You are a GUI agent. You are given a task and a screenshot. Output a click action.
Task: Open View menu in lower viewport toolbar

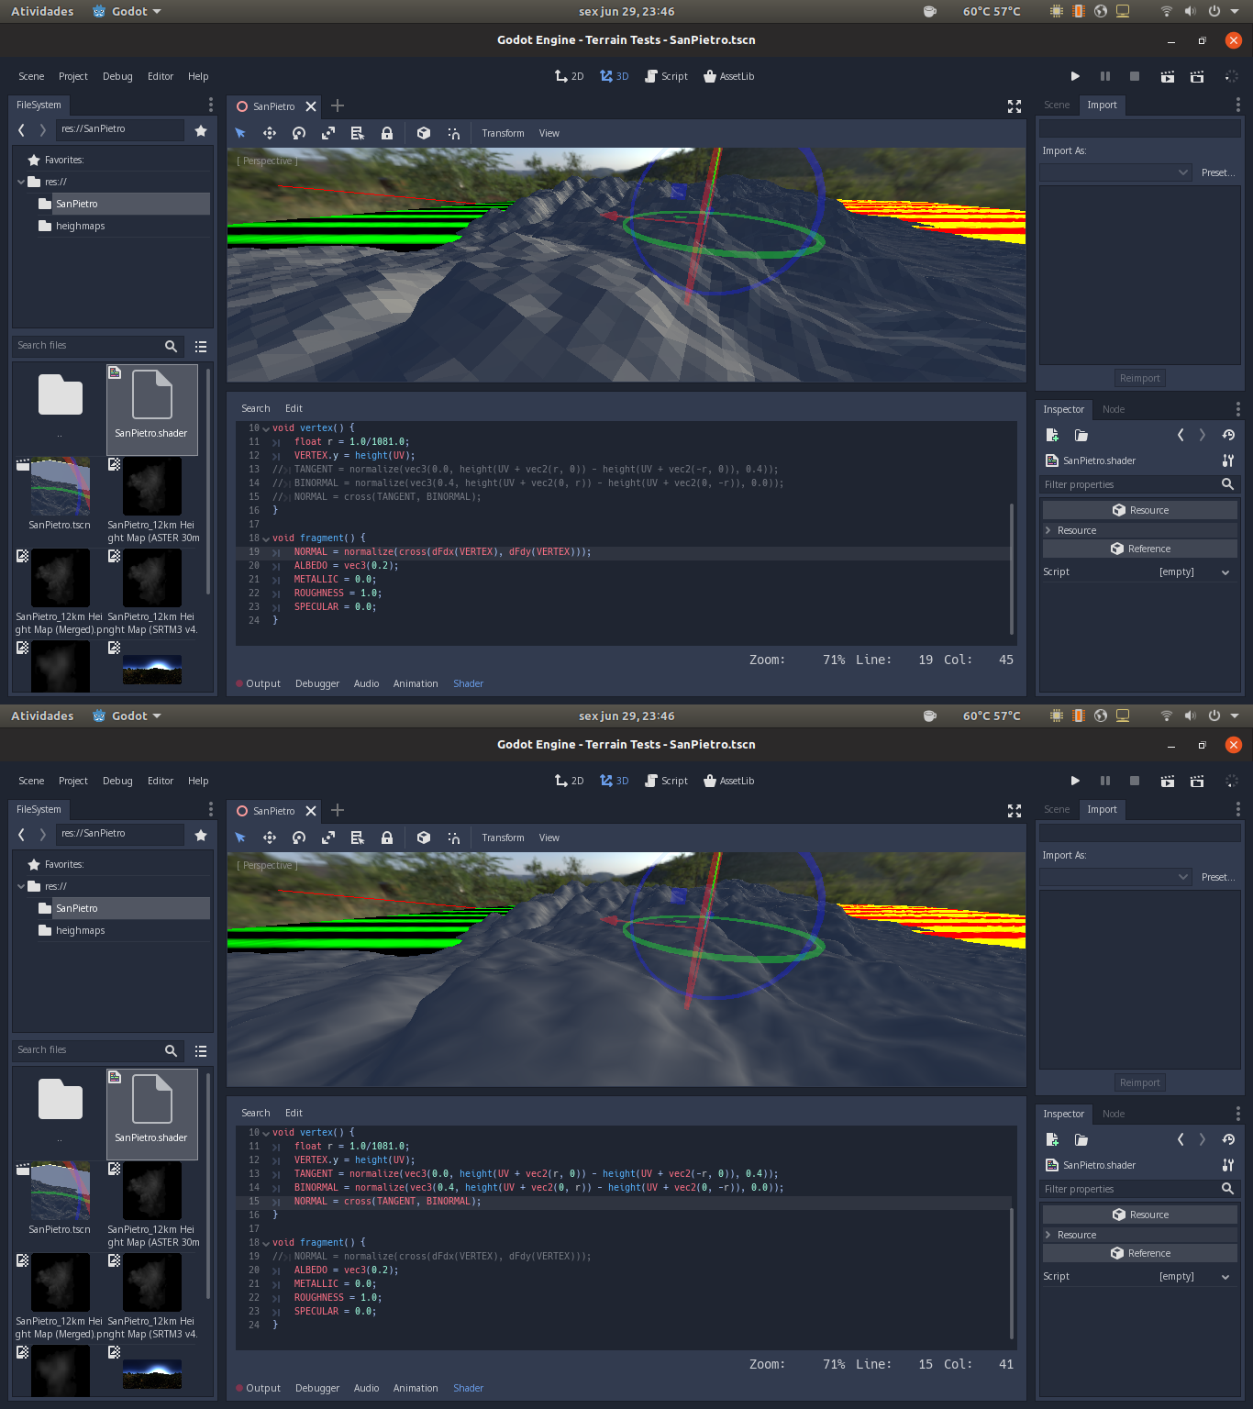pyautogui.click(x=549, y=838)
